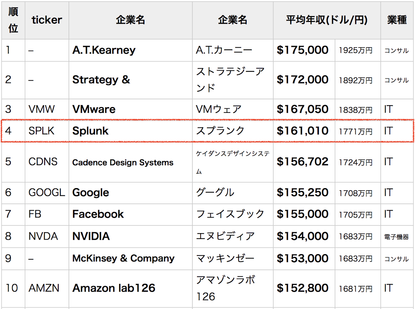Image resolution: width=415 pixels, height=309 pixels.
Task: Select the NVIDIA company name cell
Action: pos(131,236)
